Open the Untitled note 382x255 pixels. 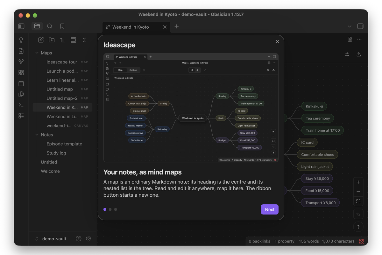[x=63, y=162]
